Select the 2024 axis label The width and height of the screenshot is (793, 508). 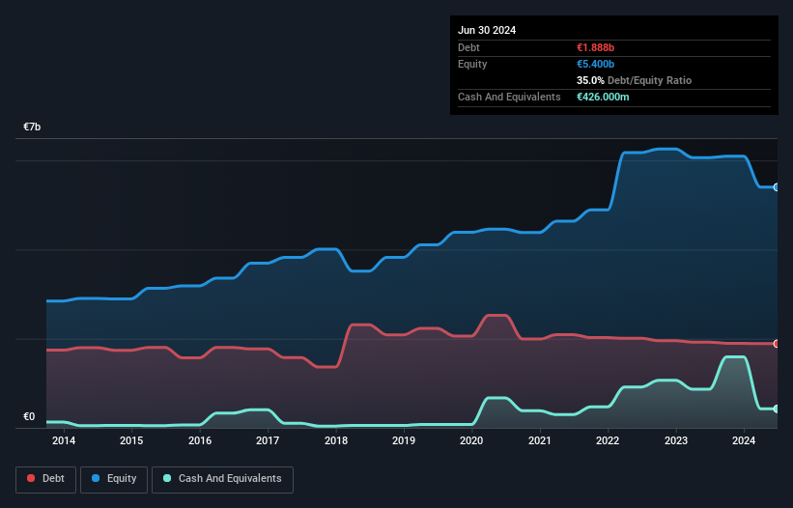coord(744,440)
